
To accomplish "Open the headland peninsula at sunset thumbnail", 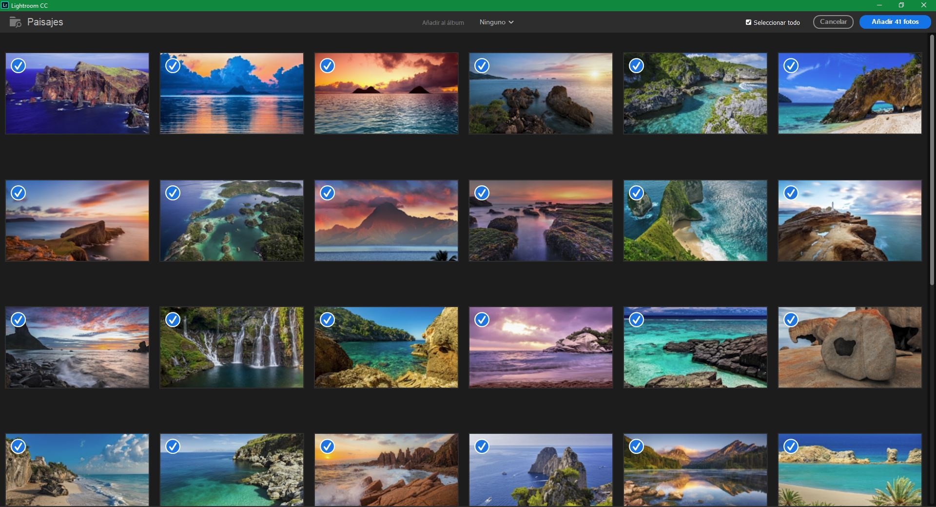I will (x=77, y=221).
